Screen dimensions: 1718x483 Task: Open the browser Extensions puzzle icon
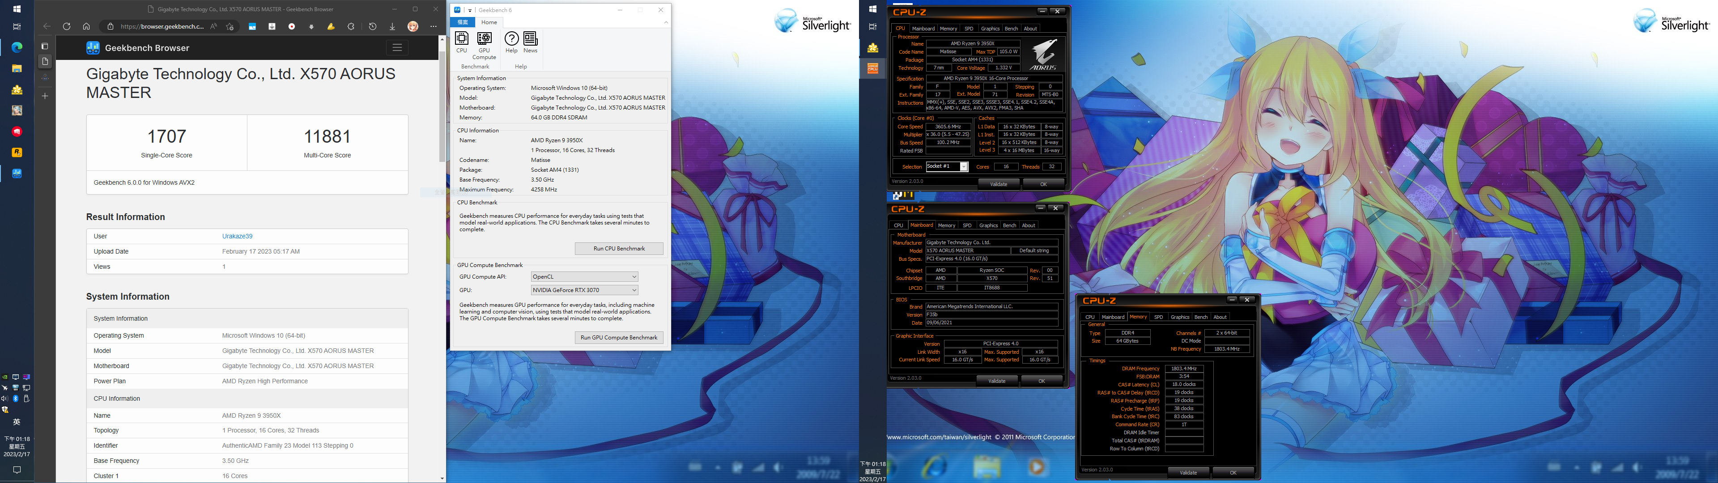pos(352,27)
